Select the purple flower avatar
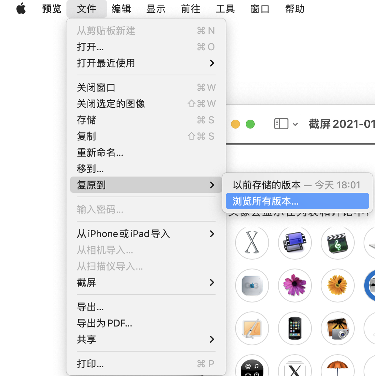This screenshot has height=376, width=375. 295,286
